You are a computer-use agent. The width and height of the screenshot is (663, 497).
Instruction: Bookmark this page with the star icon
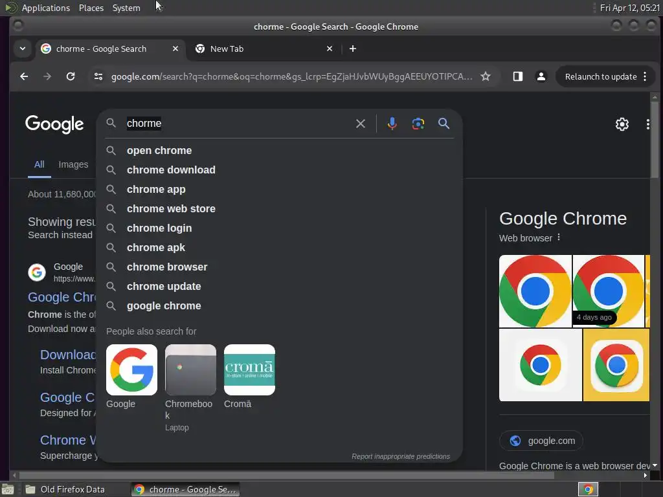pyautogui.click(x=486, y=76)
